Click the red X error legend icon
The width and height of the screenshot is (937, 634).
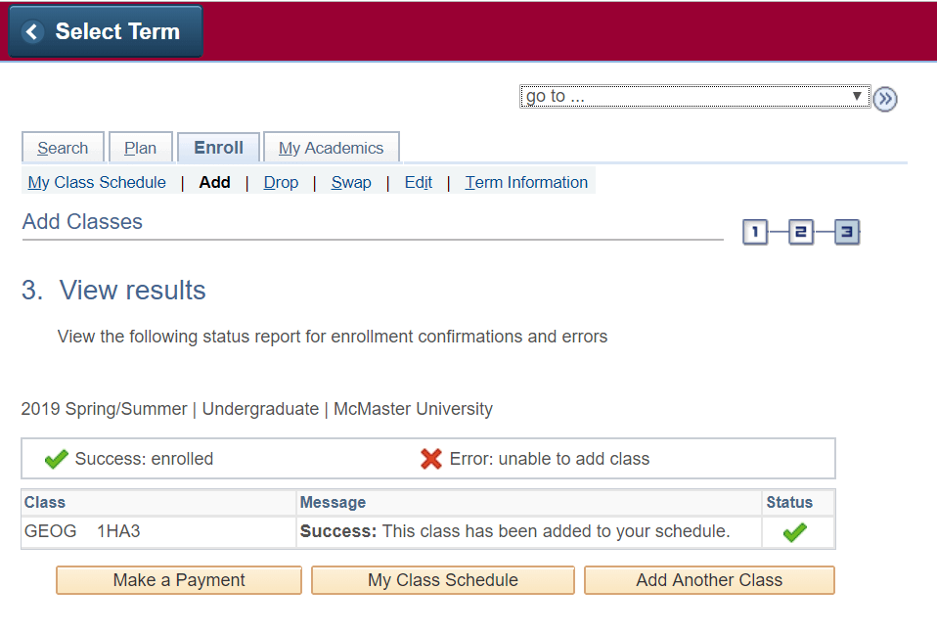[x=431, y=459]
